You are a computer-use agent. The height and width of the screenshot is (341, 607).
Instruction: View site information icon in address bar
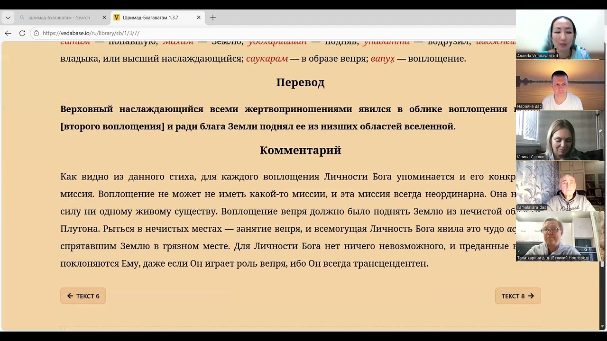click(x=37, y=33)
